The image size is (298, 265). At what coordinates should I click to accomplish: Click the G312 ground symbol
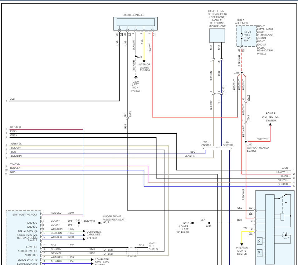pyautogui.click(x=100, y=223)
